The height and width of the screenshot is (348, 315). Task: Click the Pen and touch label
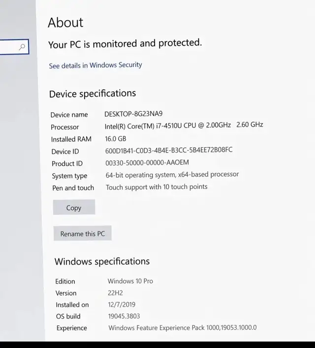point(73,188)
